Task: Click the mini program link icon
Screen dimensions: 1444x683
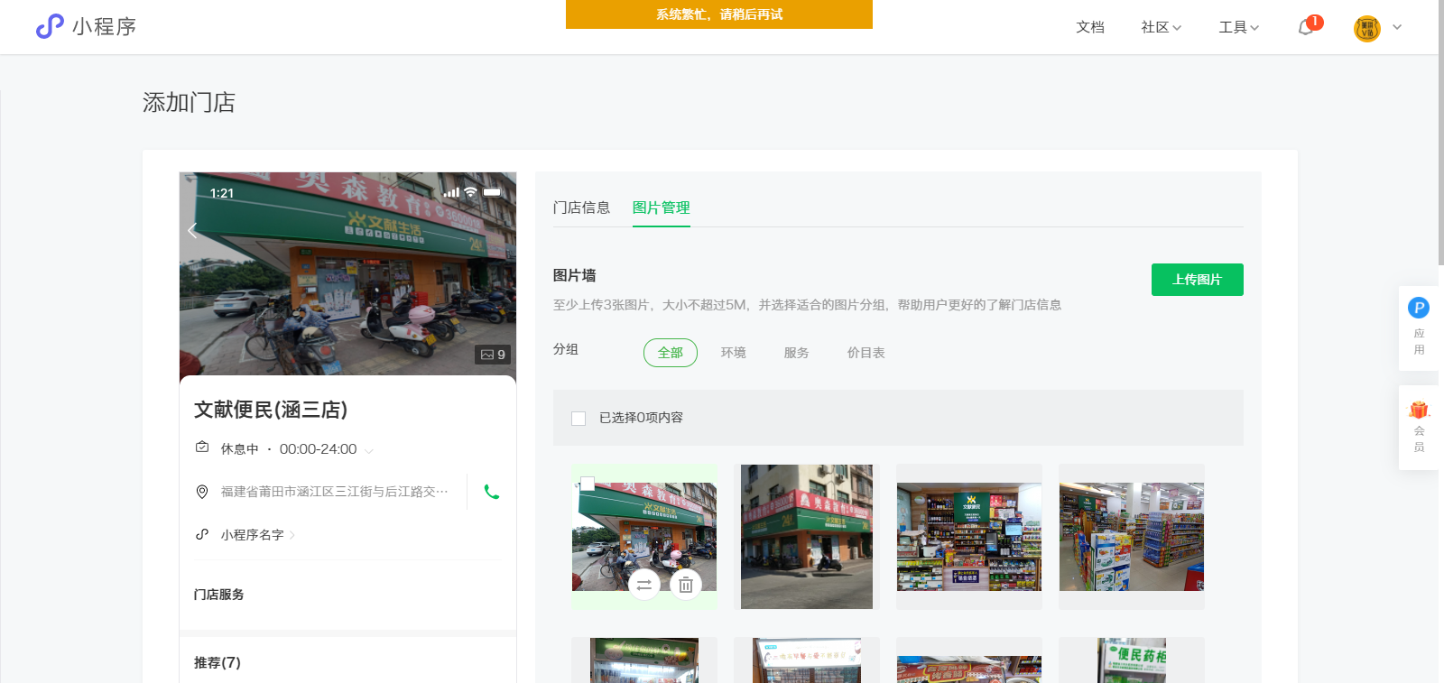Action: click(202, 534)
